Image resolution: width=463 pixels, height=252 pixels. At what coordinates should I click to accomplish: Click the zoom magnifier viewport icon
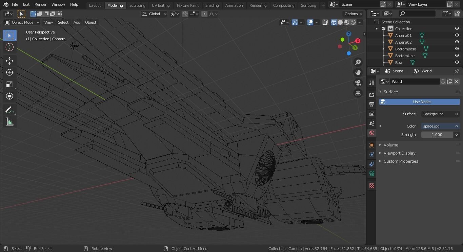pyautogui.click(x=358, y=62)
